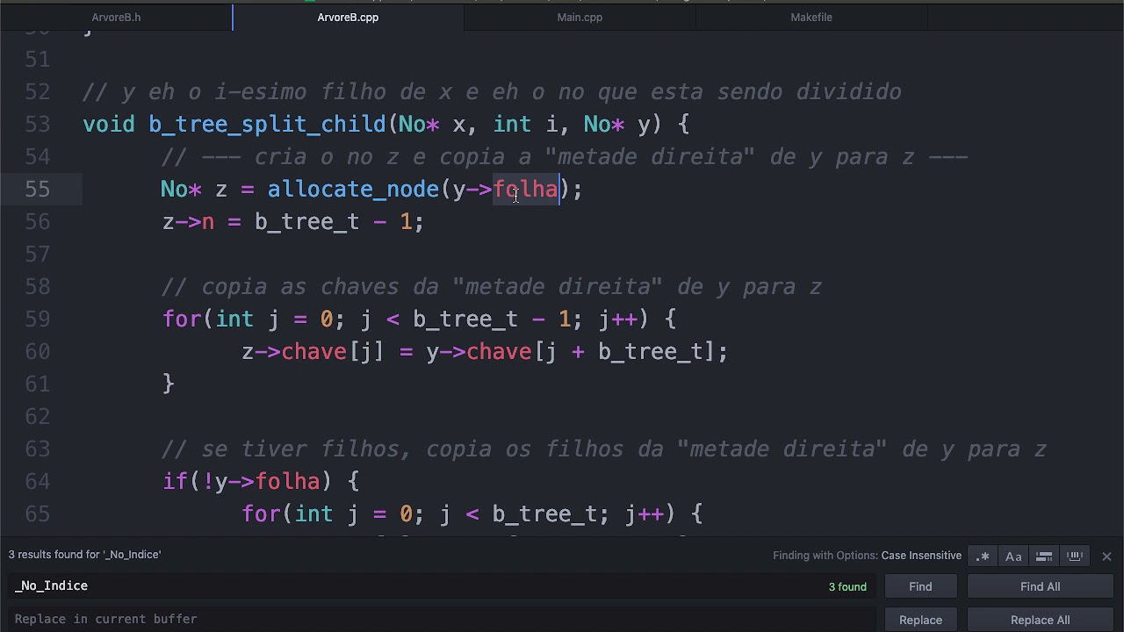1124x632 pixels.
Task: Click line number 64 in the gutter
Action: coord(38,481)
